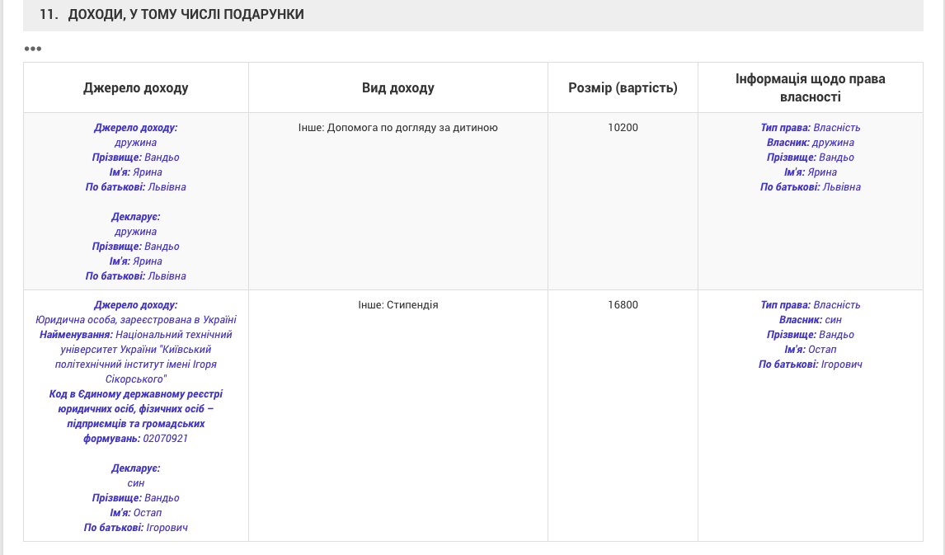Click "Тип права: Власність" in scholarship row

point(810,305)
